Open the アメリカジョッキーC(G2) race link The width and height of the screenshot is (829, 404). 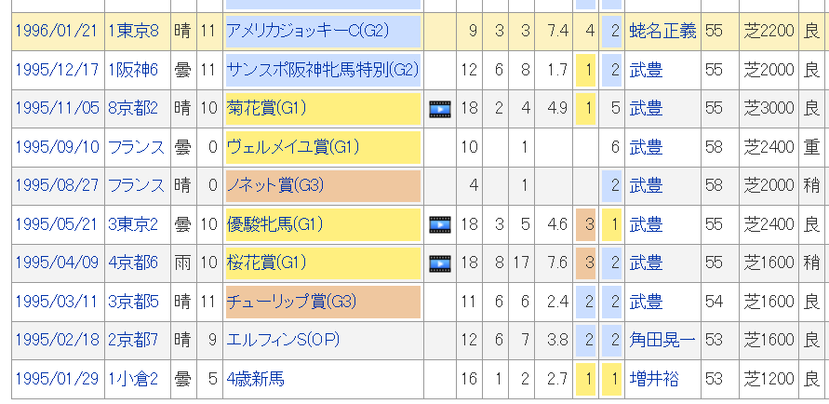click(307, 31)
